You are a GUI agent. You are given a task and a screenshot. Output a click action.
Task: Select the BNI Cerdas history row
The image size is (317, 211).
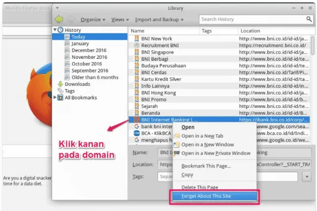(219, 72)
